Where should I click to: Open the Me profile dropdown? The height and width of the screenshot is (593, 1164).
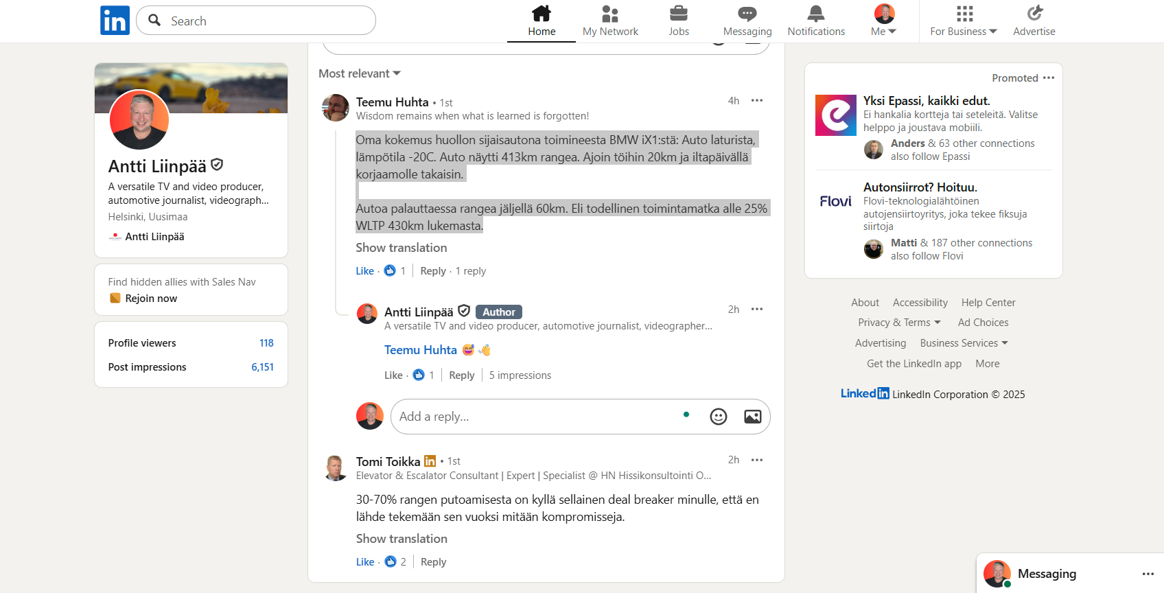(x=884, y=21)
